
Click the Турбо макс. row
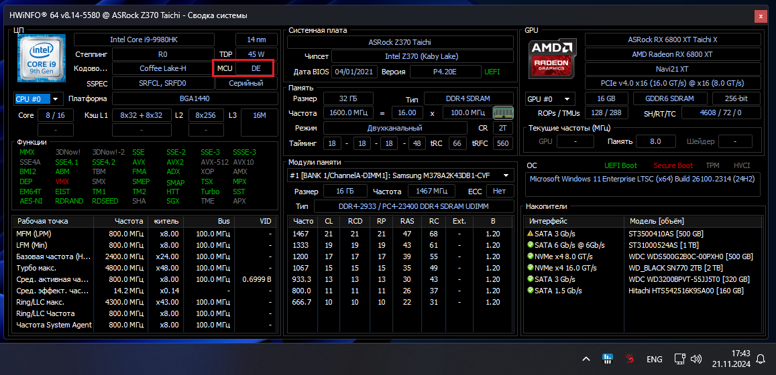pos(144,268)
